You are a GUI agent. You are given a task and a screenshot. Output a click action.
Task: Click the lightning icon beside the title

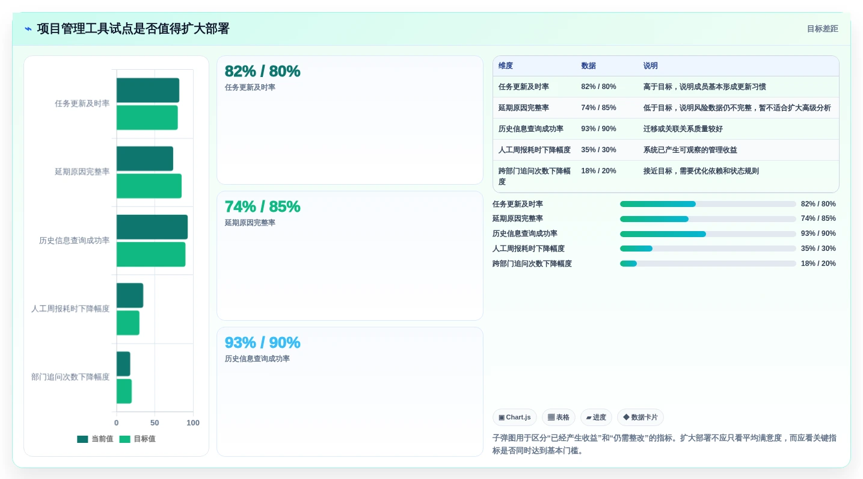(x=28, y=29)
